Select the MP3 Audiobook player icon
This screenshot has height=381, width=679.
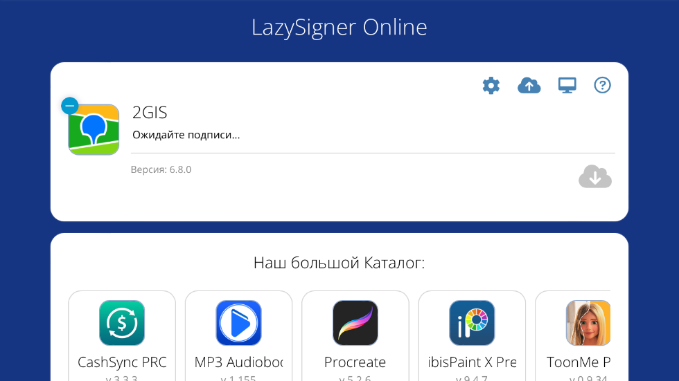pyautogui.click(x=238, y=323)
